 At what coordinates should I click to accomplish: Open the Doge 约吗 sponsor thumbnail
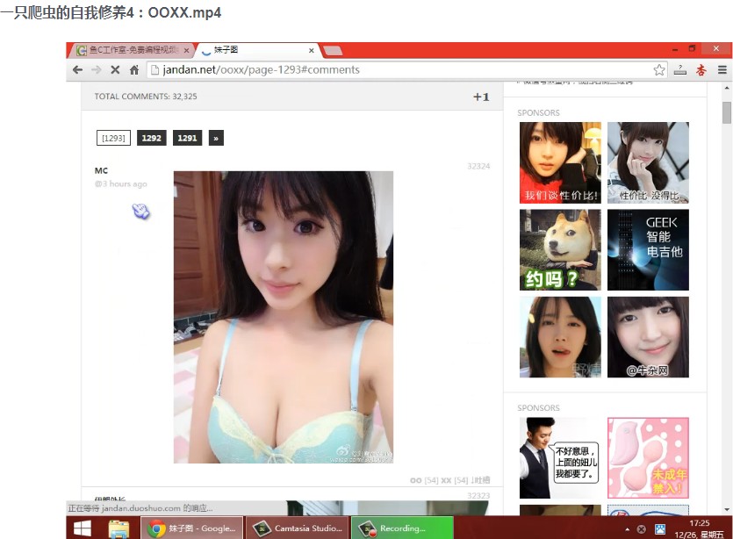(560, 249)
